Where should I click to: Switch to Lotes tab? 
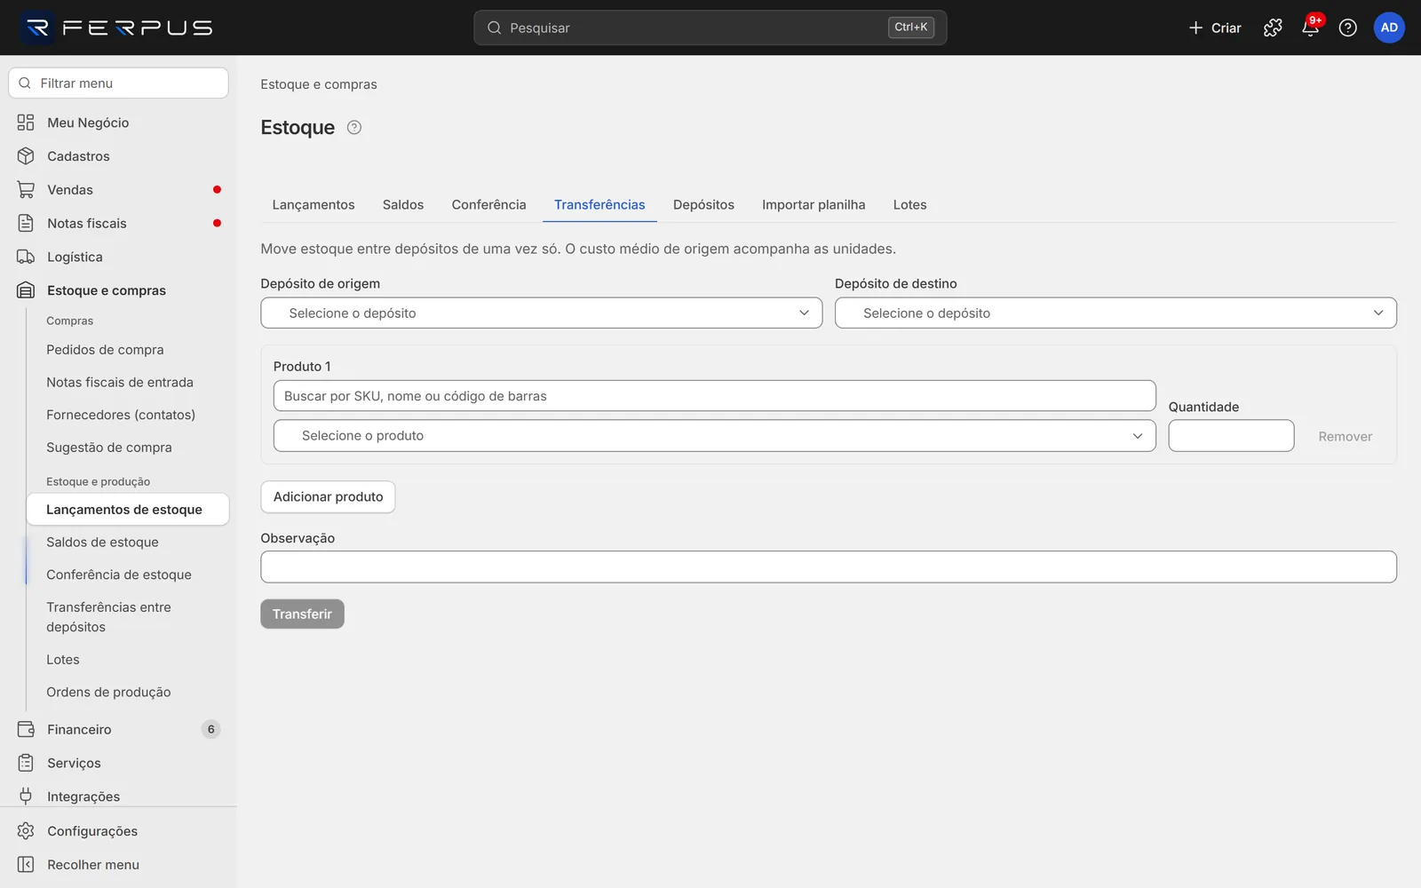point(909,205)
